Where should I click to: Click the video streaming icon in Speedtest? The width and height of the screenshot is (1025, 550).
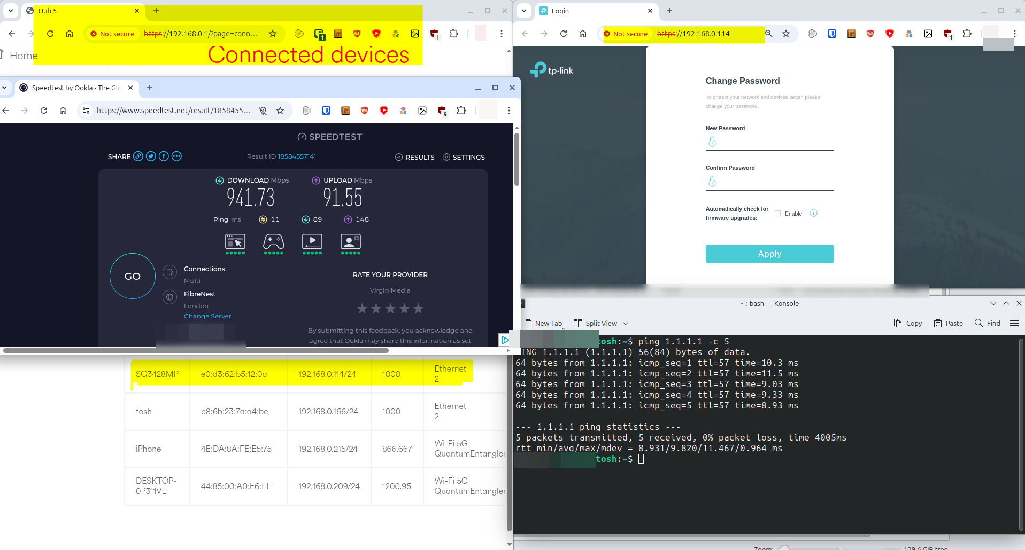[312, 242]
